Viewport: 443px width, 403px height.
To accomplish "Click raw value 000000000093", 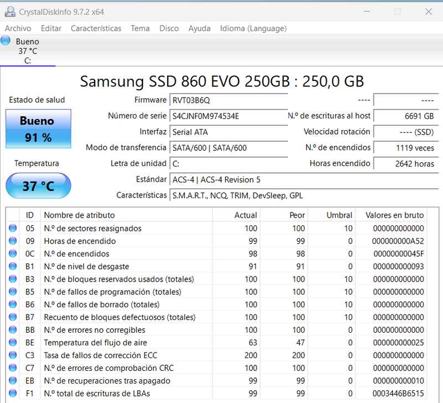I will coord(399,266).
